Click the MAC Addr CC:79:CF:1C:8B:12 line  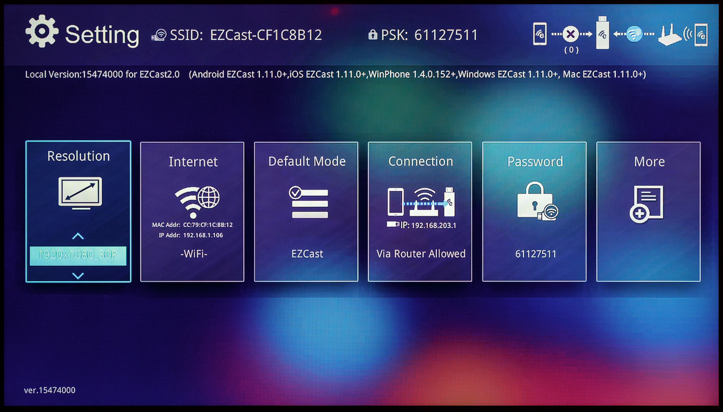coord(192,225)
